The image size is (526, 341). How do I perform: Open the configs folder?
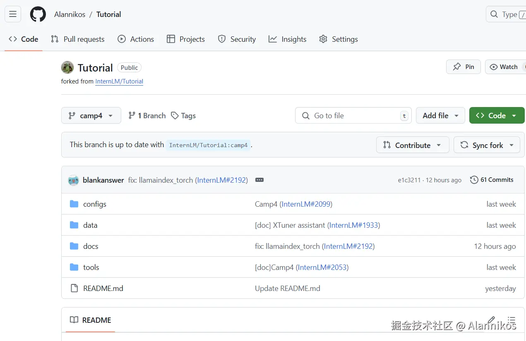pos(95,204)
